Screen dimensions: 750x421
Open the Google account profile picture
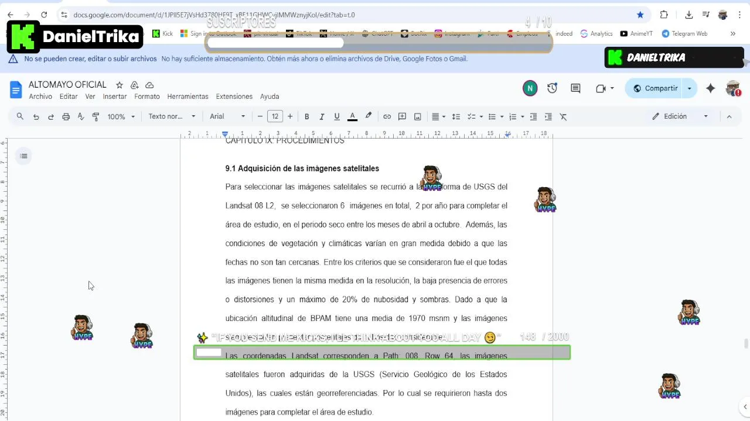click(x=733, y=88)
